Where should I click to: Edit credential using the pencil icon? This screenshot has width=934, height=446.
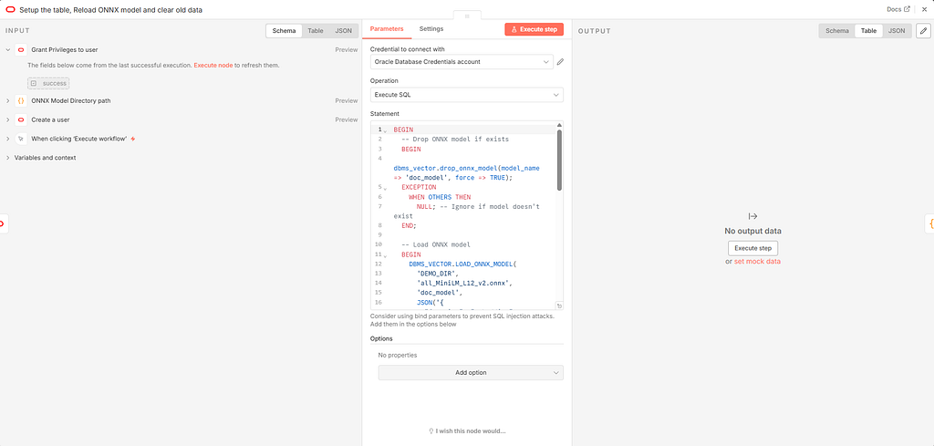tap(560, 61)
